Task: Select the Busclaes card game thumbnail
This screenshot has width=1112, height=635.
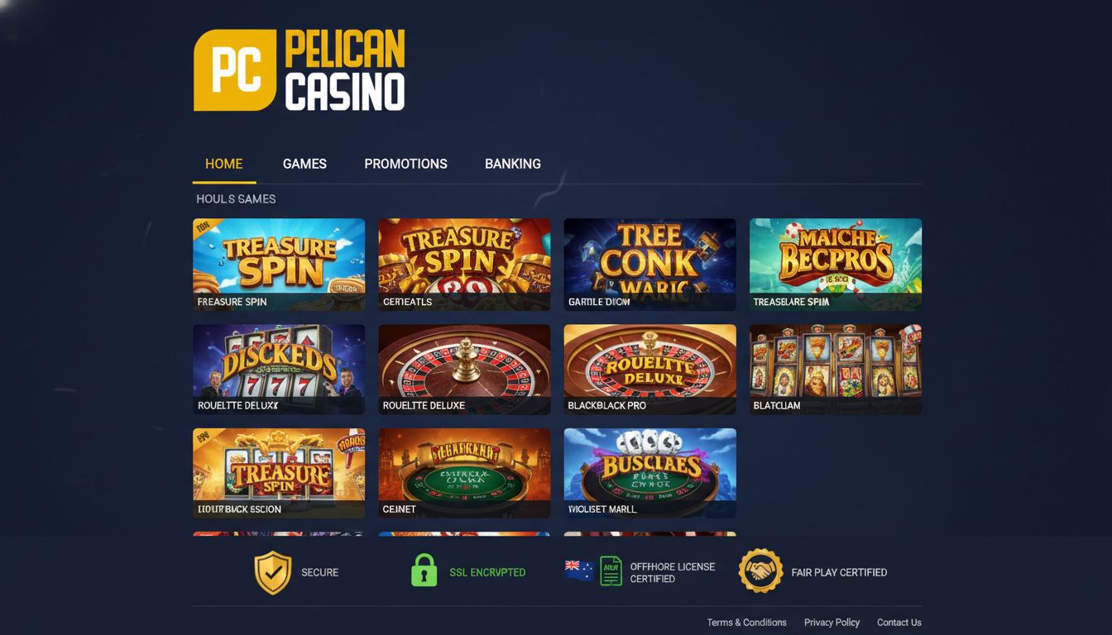Action: (649, 473)
